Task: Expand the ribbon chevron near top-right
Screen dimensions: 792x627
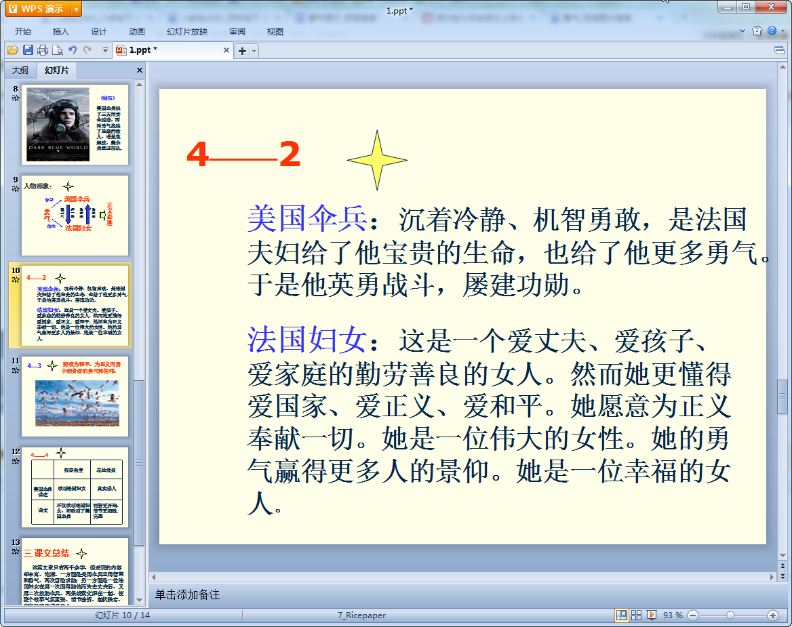Action: (x=742, y=31)
